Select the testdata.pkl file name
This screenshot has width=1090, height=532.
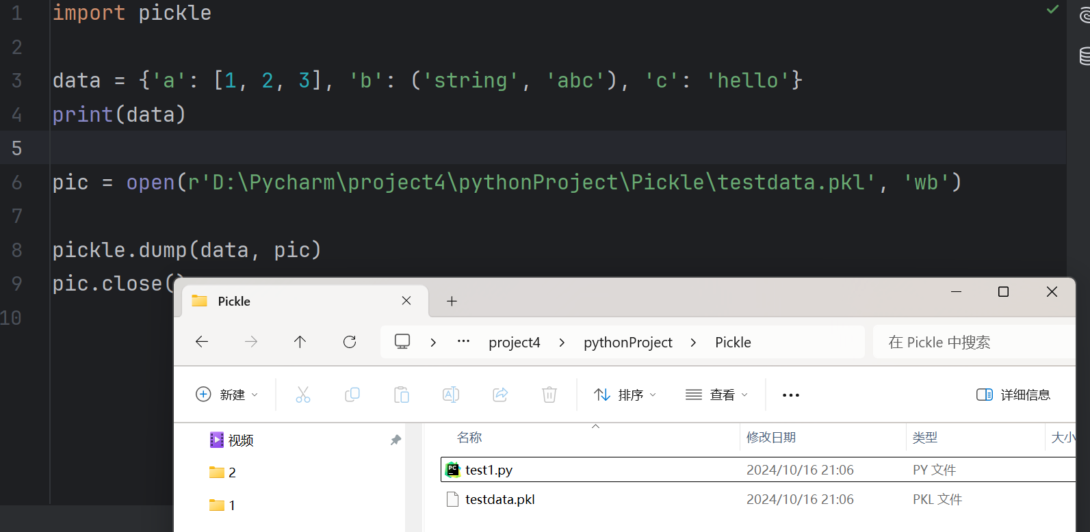pos(500,499)
